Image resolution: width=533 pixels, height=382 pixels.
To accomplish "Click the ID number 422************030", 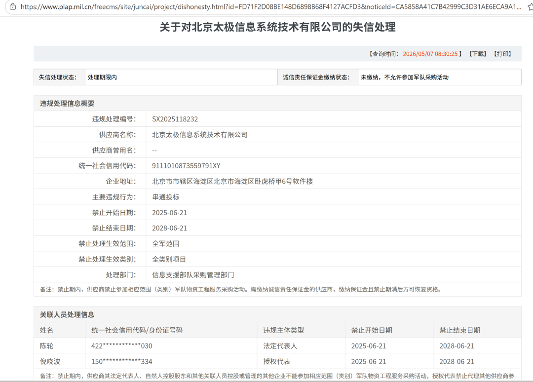I will tap(122, 346).
